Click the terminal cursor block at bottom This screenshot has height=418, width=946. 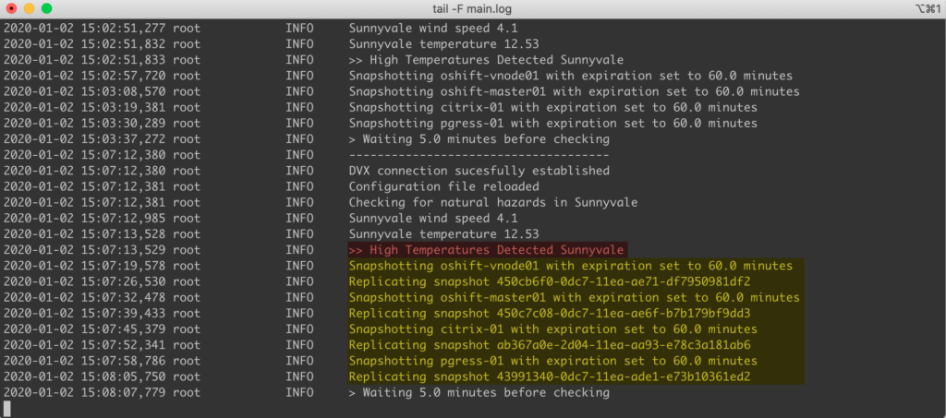pyautogui.click(x=6, y=409)
